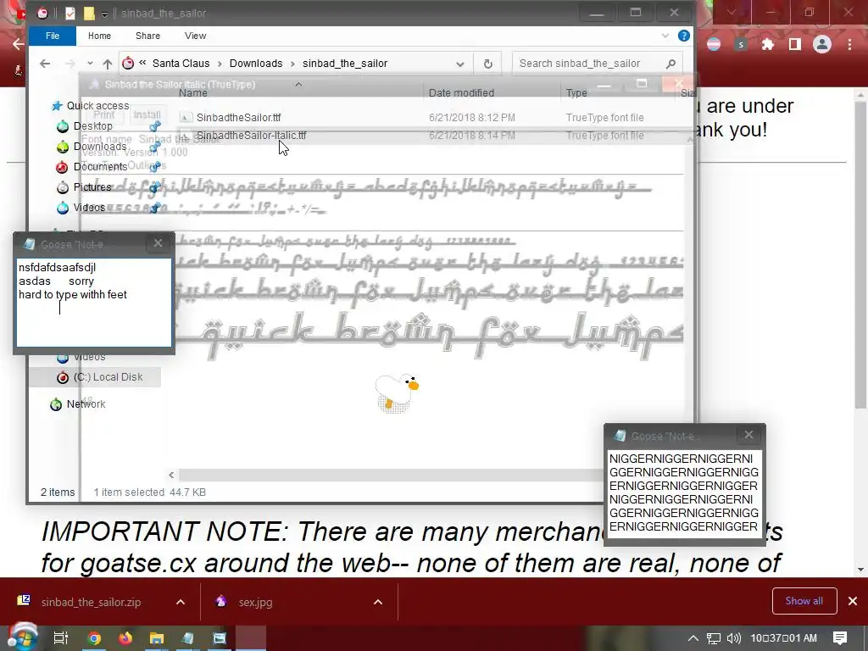Open the Chrome three-dot menu
Screen dimensions: 868x651
(849, 44)
